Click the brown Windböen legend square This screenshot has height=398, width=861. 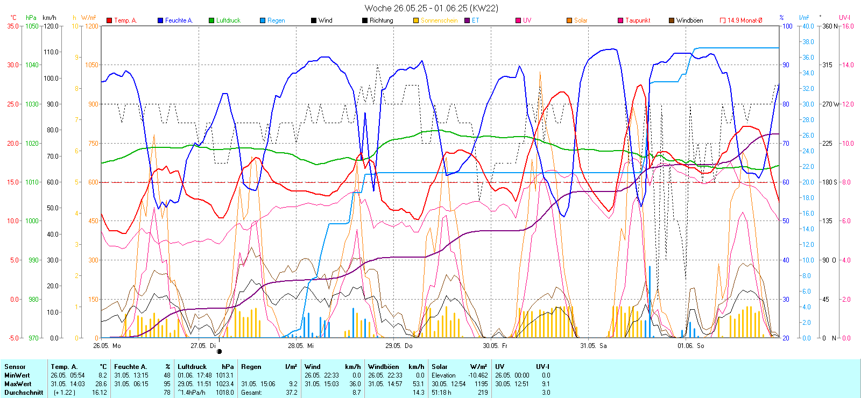[x=672, y=20]
